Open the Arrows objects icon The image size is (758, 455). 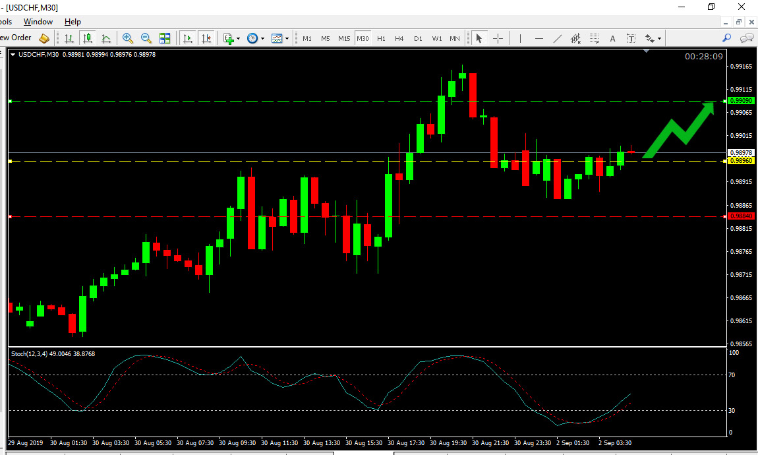(x=650, y=38)
